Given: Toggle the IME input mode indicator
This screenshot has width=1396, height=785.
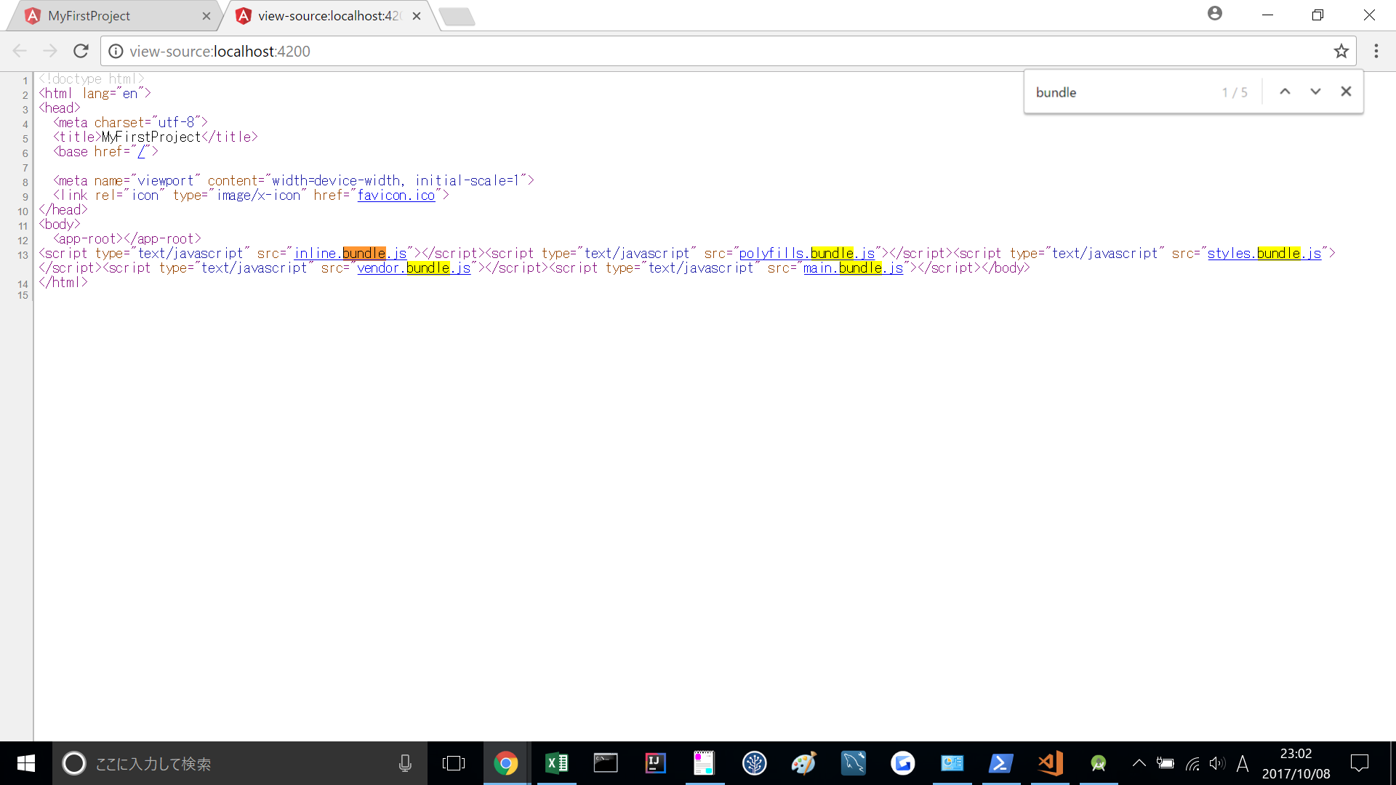Looking at the screenshot, I should (x=1243, y=763).
